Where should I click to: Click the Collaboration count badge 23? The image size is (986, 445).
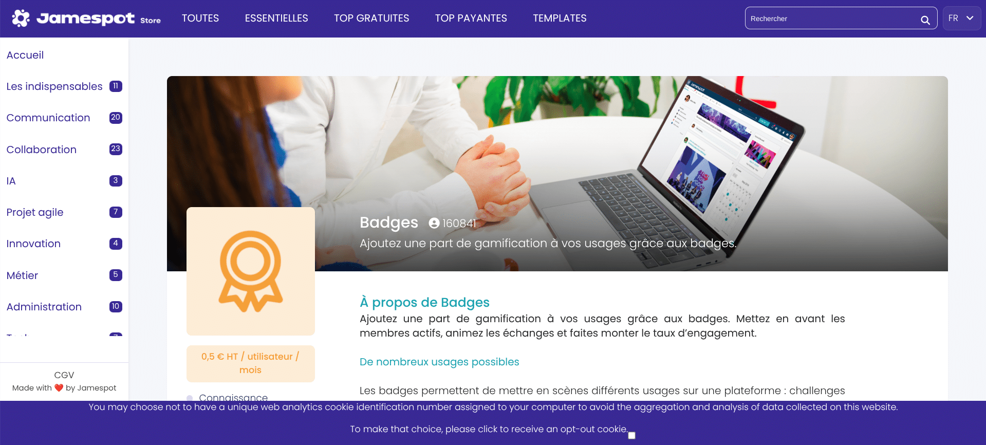pos(116,149)
